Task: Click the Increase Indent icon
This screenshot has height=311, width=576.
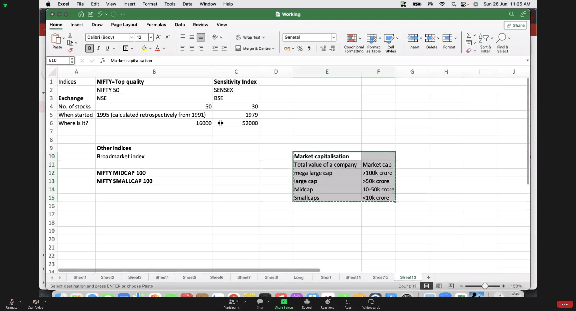Action: (x=224, y=48)
